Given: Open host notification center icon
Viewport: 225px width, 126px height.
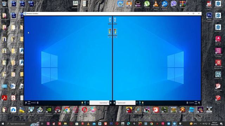Looking at the screenshot, I should tap(221, 124).
